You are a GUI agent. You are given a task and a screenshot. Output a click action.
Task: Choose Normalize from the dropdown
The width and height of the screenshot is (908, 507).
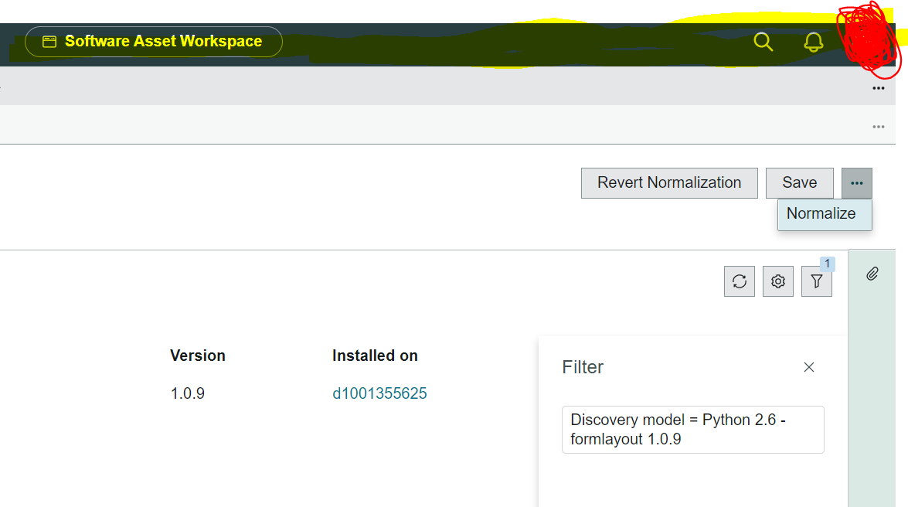(825, 214)
